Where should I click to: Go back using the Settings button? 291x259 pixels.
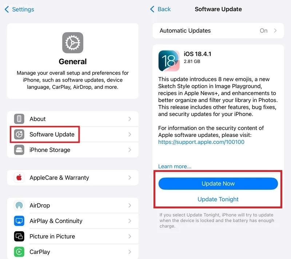tap(19, 9)
